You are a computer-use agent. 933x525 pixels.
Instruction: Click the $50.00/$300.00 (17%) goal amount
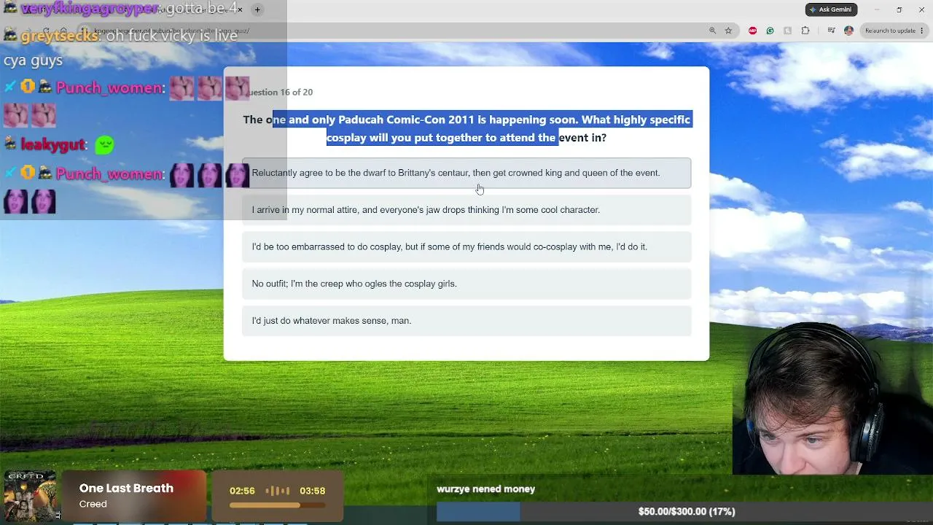pos(687,512)
